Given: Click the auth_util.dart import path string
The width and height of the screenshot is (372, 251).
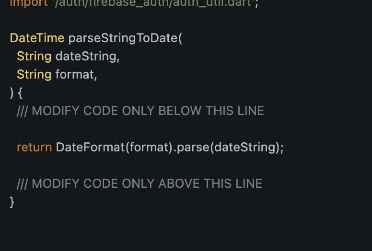Looking at the screenshot, I should [x=153, y=3].
